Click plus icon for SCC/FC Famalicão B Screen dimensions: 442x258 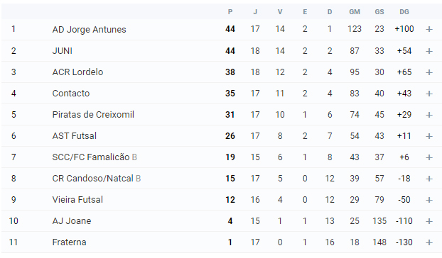[429, 157]
